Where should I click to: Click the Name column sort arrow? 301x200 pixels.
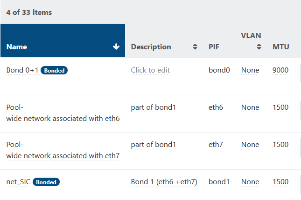click(116, 47)
